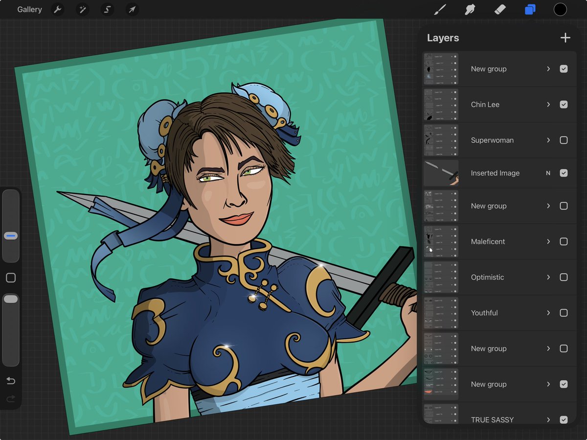Show the Optimistic group

coord(564,277)
